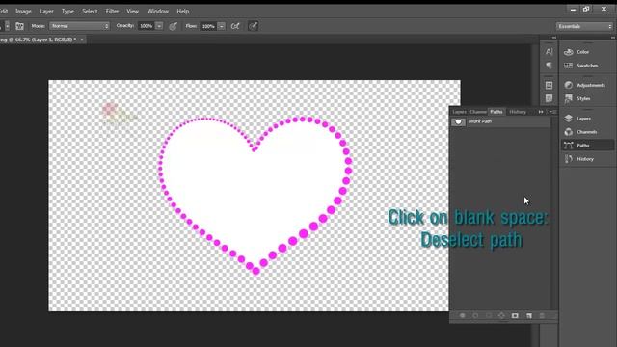Image resolution: width=617 pixels, height=347 pixels.
Task: Open the Select menu
Action: [x=90, y=11]
